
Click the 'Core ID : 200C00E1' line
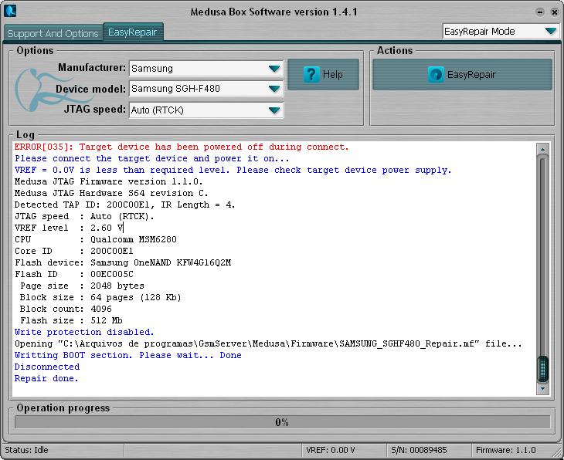click(73, 251)
